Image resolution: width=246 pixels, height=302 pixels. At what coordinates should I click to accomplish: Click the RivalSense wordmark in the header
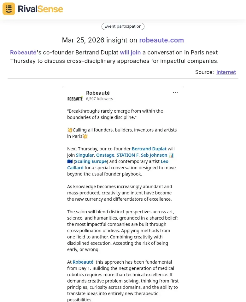pyautogui.click(x=40, y=9)
